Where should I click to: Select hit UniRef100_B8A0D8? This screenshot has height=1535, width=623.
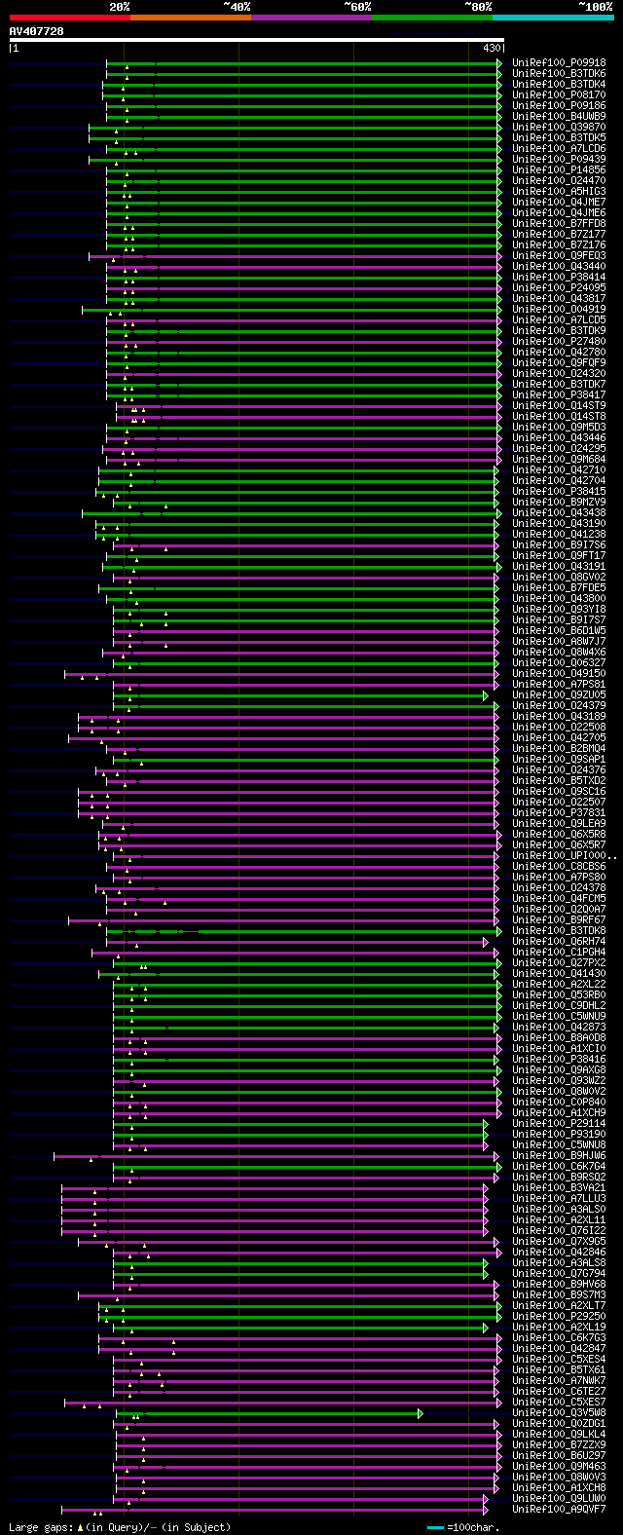tap(559, 1037)
